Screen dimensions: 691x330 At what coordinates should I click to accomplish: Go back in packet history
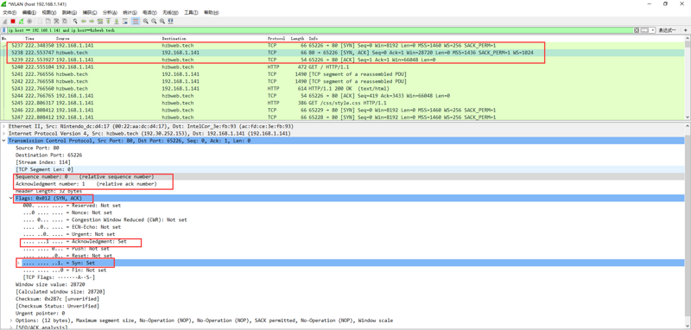tap(83, 21)
